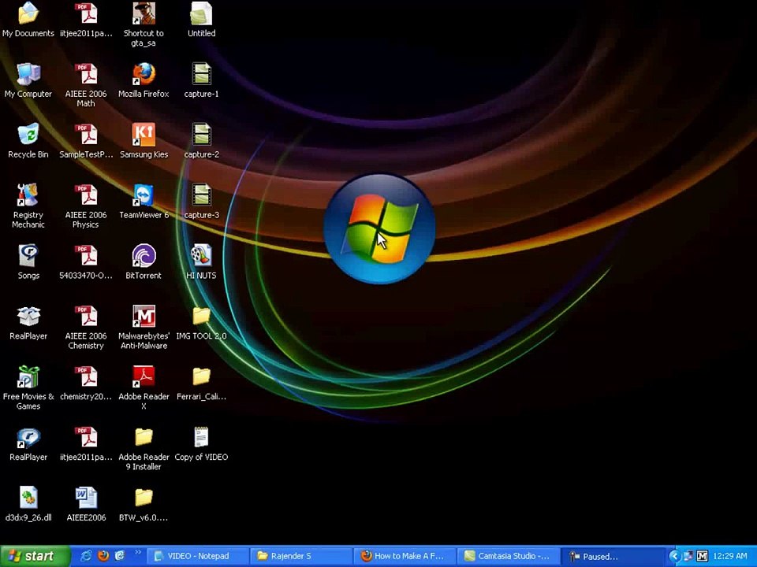Expand hidden system tray icons arrow
This screenshot has height=567, width=757.
tap(674, 557)
